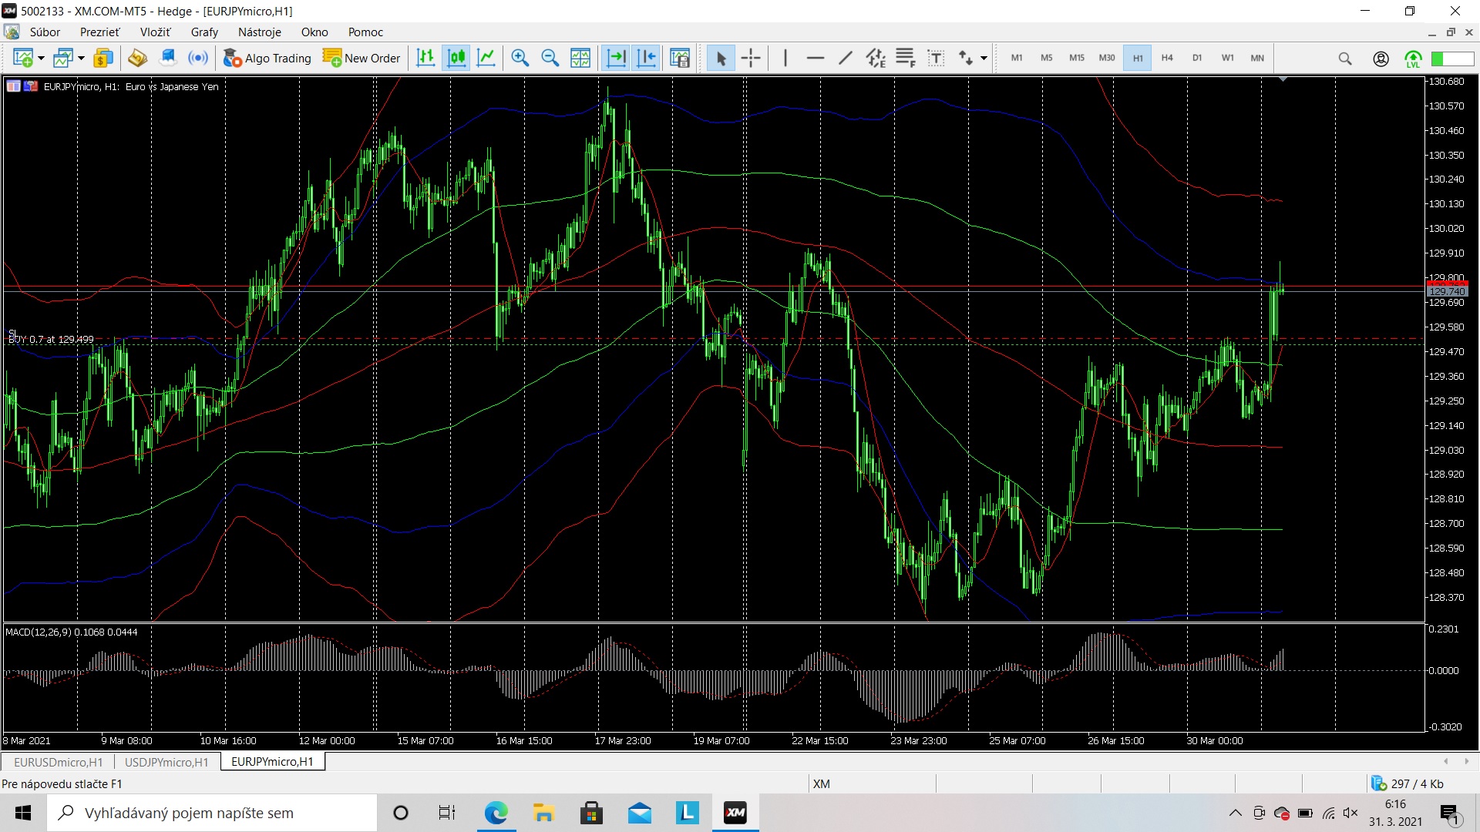Open the Vložiť menu

[x=155, y=32]
